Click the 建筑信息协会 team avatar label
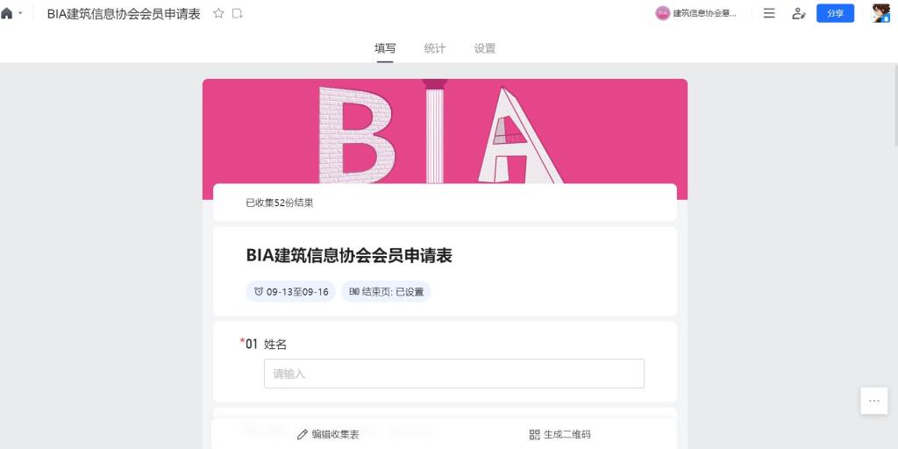The height and width of the screenshot is (449, 898). click(695, 13)
